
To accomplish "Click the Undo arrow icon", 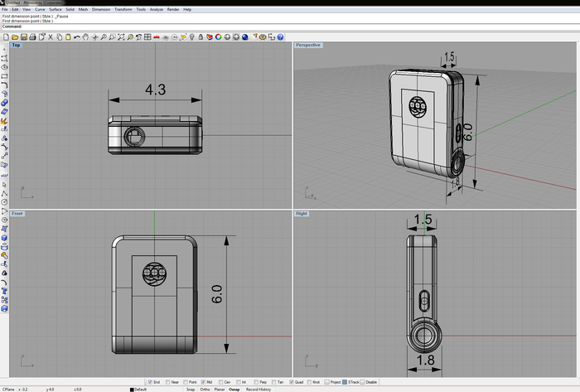I will (x=77, y=37).
